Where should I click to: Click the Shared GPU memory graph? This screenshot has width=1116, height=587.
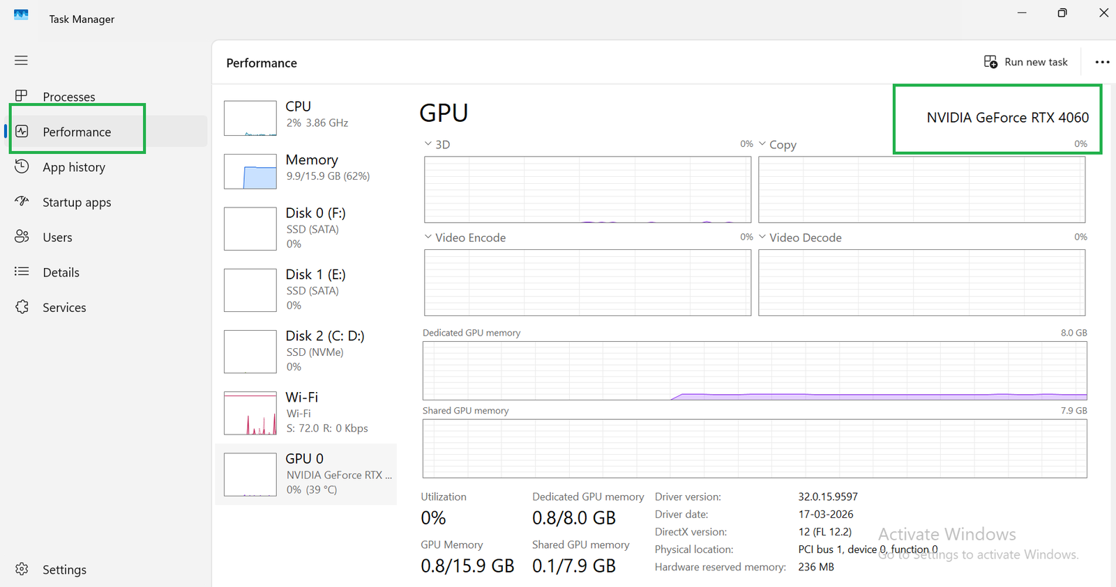755,448
